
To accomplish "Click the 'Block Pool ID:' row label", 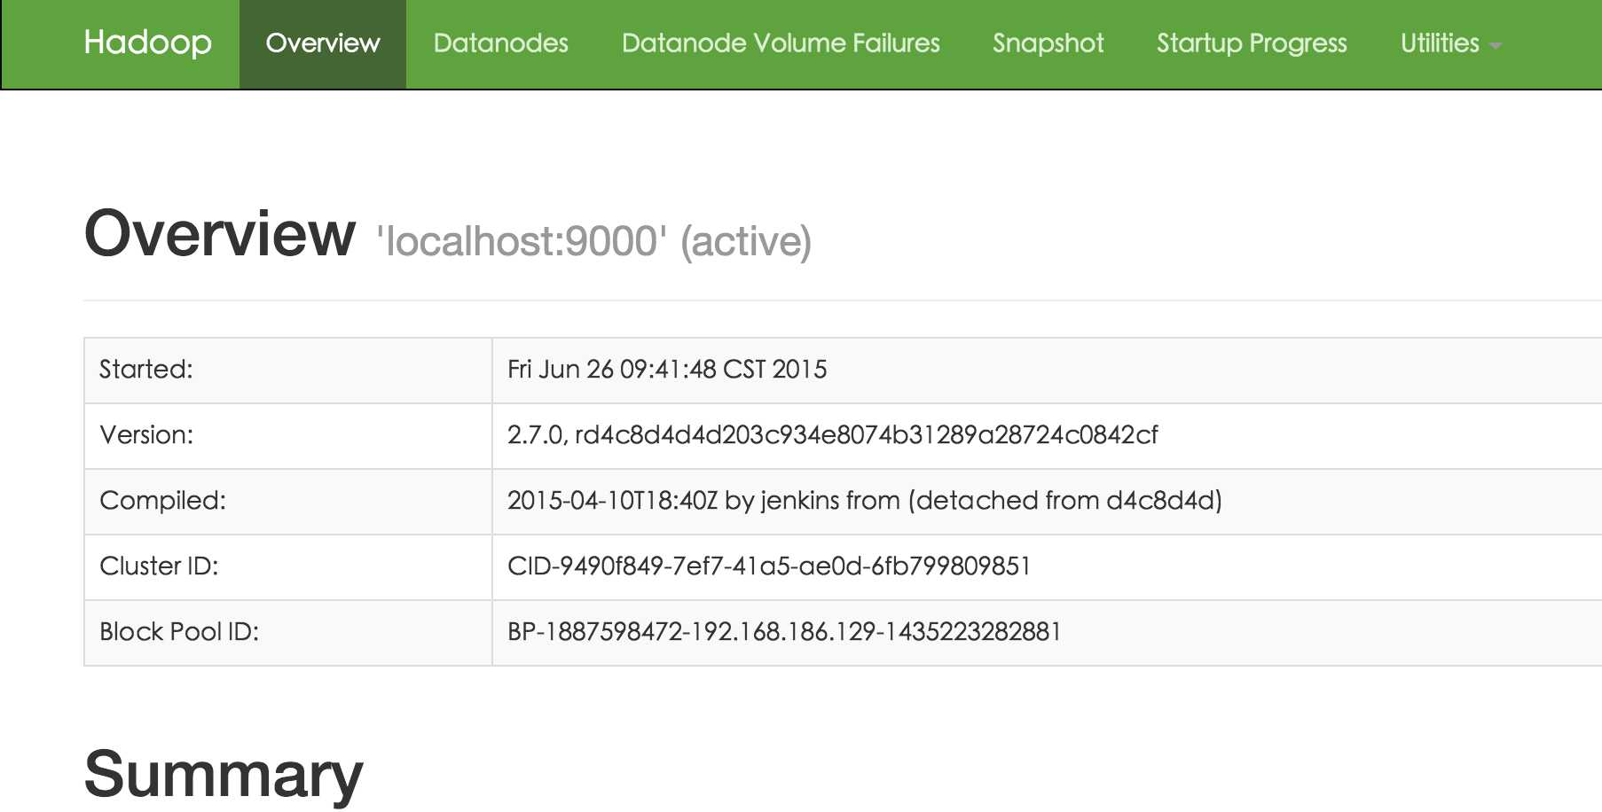I will pyautogui.click(x=179, y=631).
